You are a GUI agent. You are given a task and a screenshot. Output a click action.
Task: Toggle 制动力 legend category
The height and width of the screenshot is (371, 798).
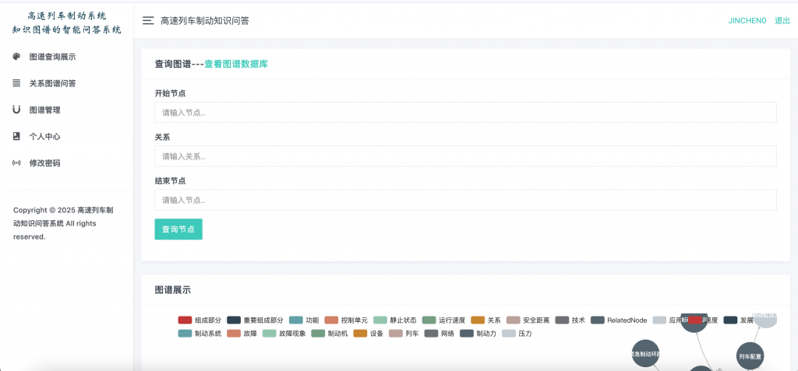478,334
